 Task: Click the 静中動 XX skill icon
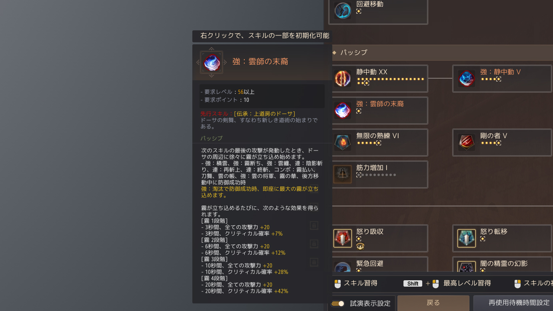pos(343,79)
